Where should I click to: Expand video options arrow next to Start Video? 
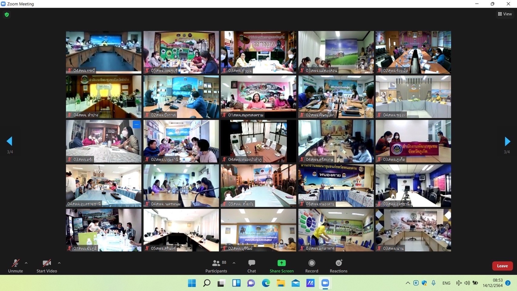tap(59, 263)
